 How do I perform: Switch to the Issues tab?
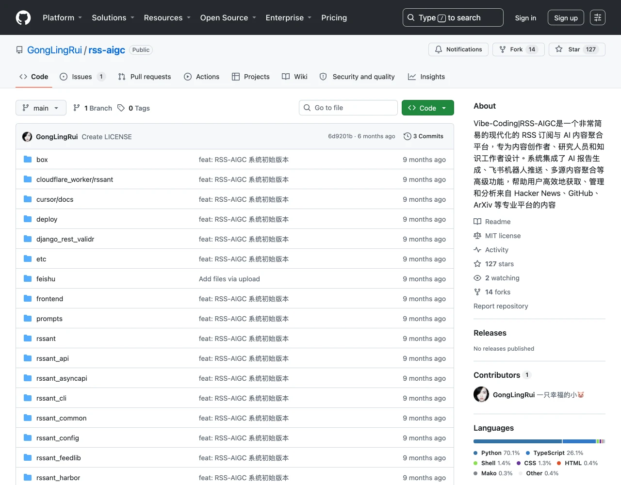pyautogui.click(x=82, y=77)
